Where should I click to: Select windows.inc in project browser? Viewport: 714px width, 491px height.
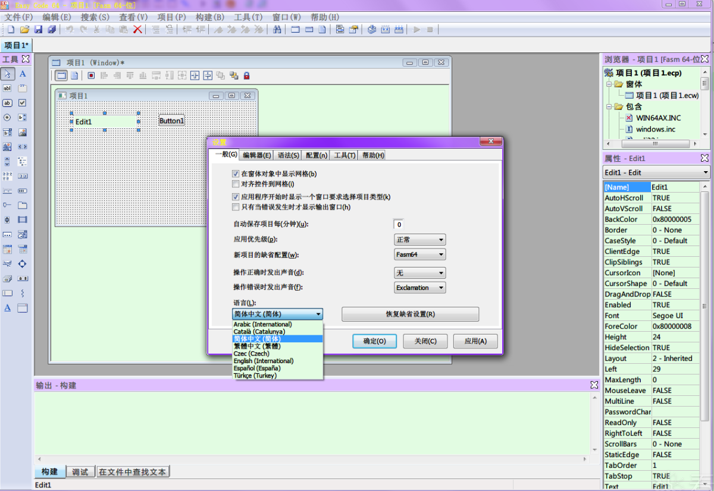tap(656, 129)
